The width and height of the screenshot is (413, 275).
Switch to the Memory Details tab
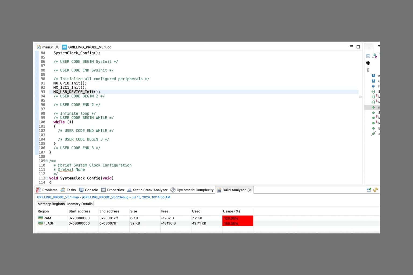80,204
